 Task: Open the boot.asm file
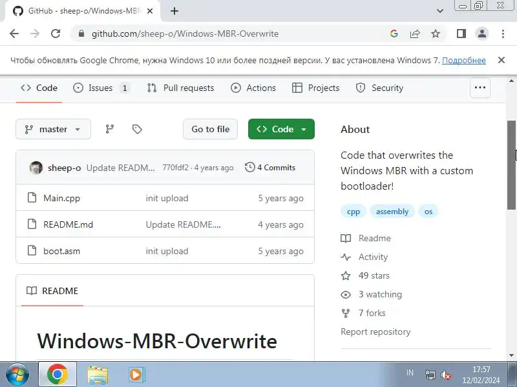click(x=61, y=251)
